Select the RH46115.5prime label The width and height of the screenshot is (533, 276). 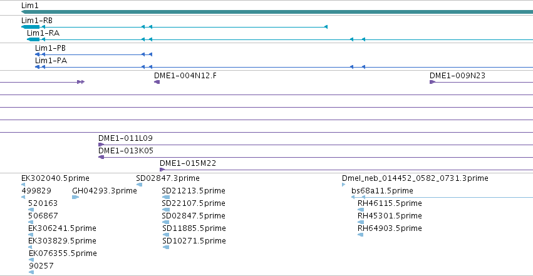(390, 203)
